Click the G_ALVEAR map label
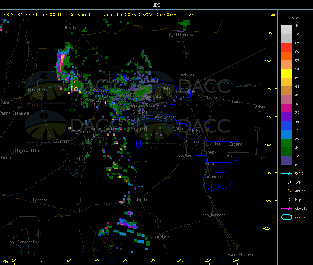313x265 pixels. (208, 153)
